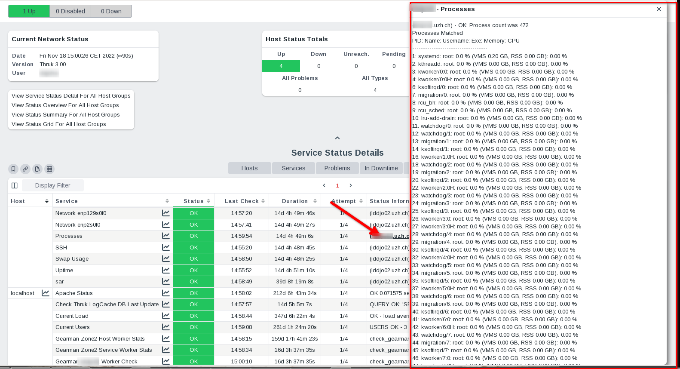Click the 0 Disabled backend button

pos(70,11)
